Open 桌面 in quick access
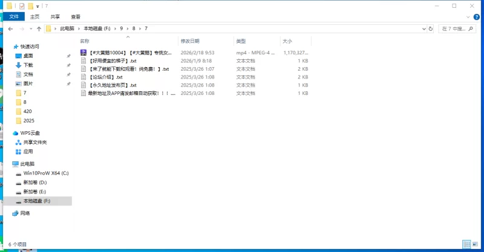 (x=28, y=56)
